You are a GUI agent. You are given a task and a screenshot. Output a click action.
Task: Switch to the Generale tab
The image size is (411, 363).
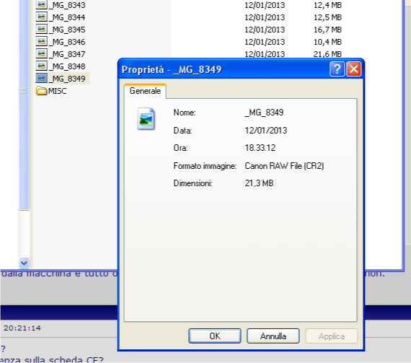145,91
